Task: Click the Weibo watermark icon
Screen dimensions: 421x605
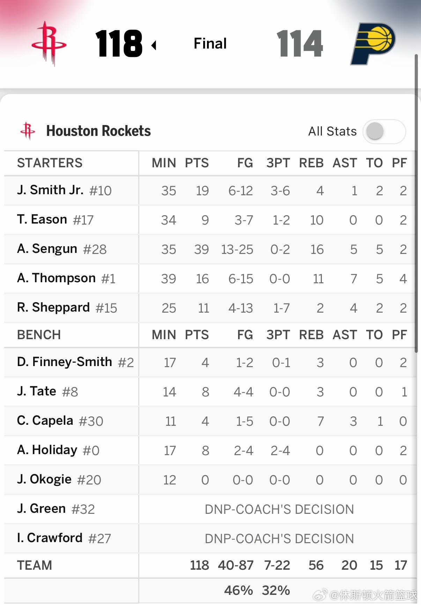Action: click(320, 594)
